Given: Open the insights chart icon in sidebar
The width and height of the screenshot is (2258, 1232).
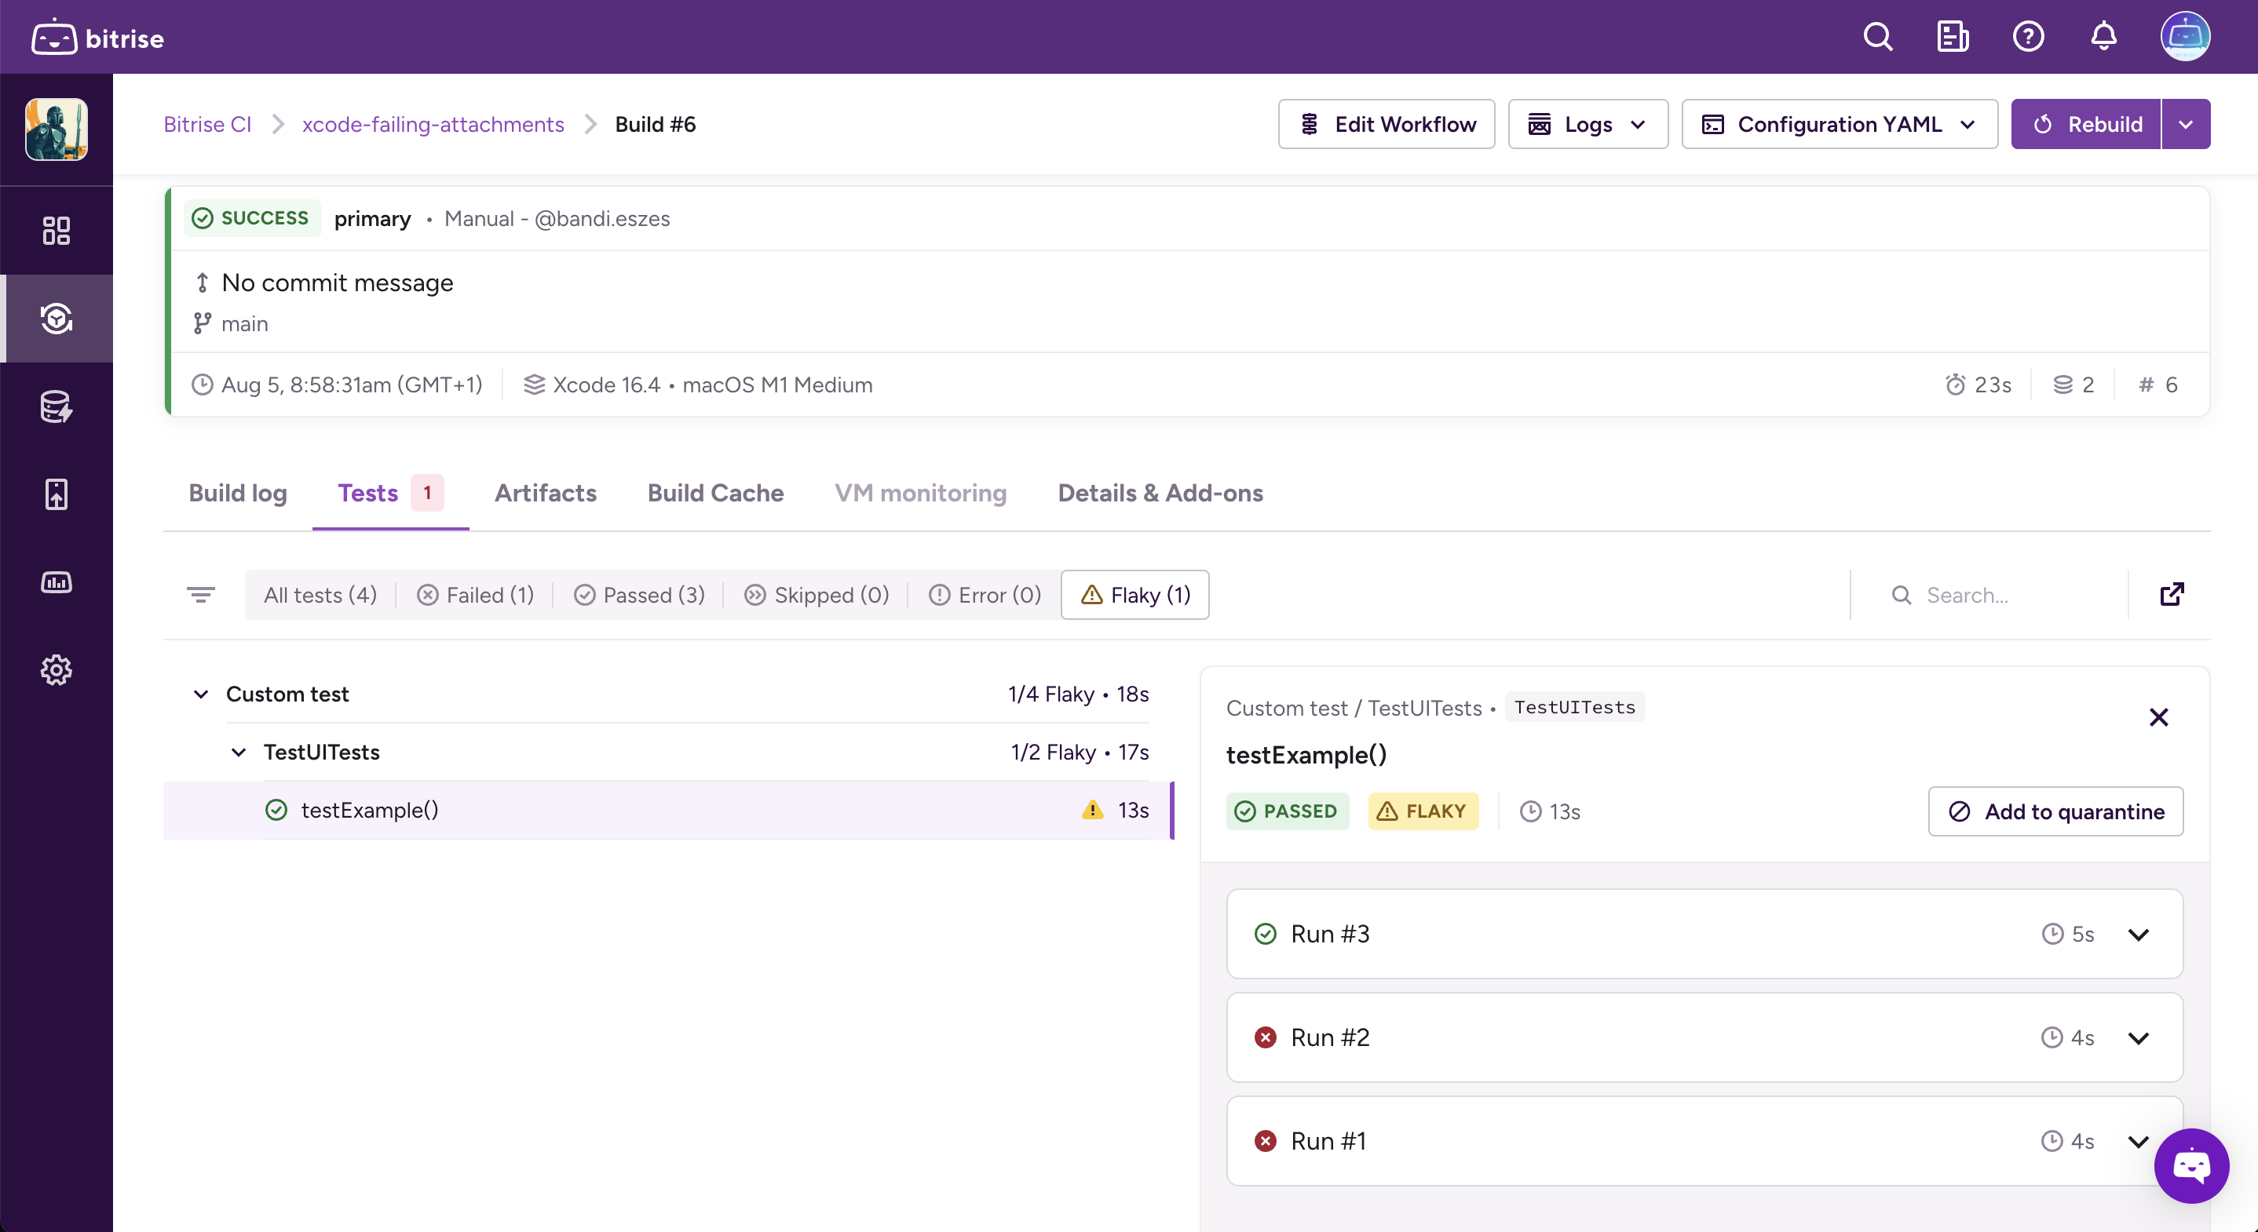Looking at the screenshot, I should click(x=56, y=581).
